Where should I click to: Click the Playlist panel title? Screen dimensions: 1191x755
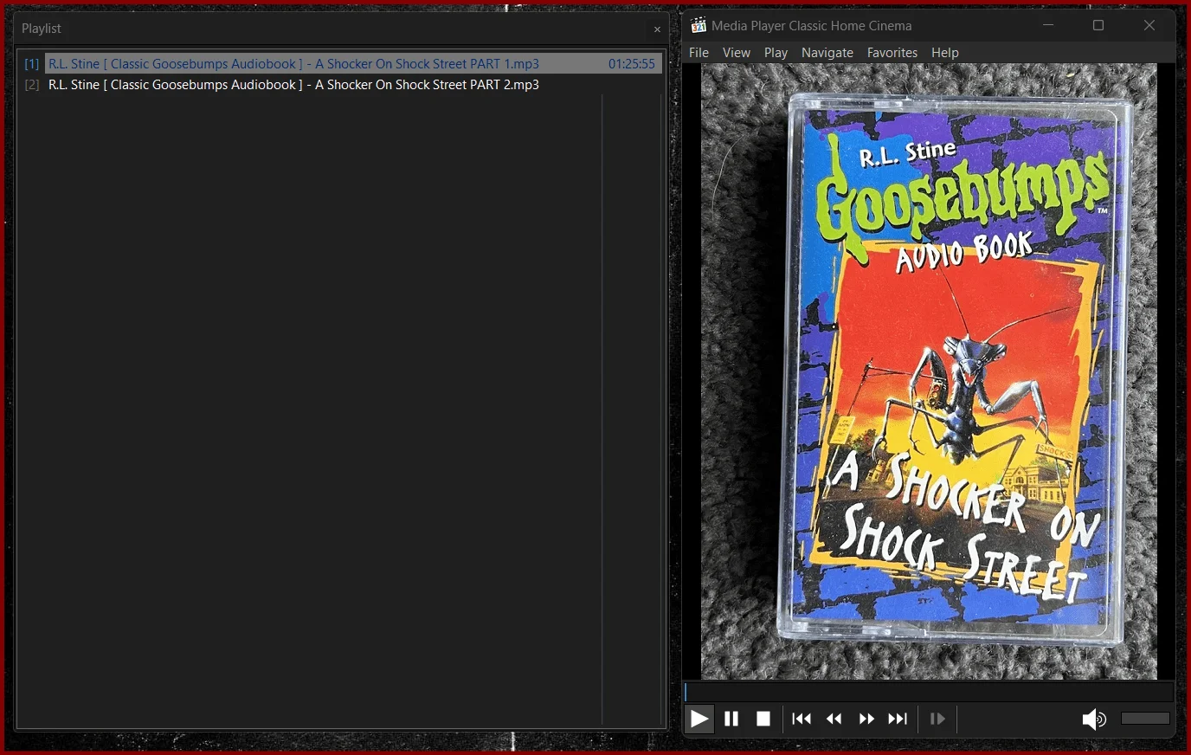42,29
